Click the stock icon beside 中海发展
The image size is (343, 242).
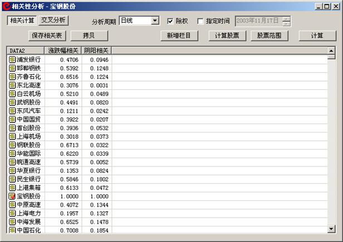12,221
